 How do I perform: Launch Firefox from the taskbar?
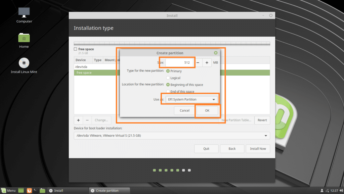pyautogui.click(x=29, y=190)
